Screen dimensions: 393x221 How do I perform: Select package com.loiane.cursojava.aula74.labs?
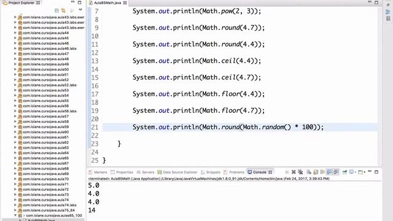(50, 205)
